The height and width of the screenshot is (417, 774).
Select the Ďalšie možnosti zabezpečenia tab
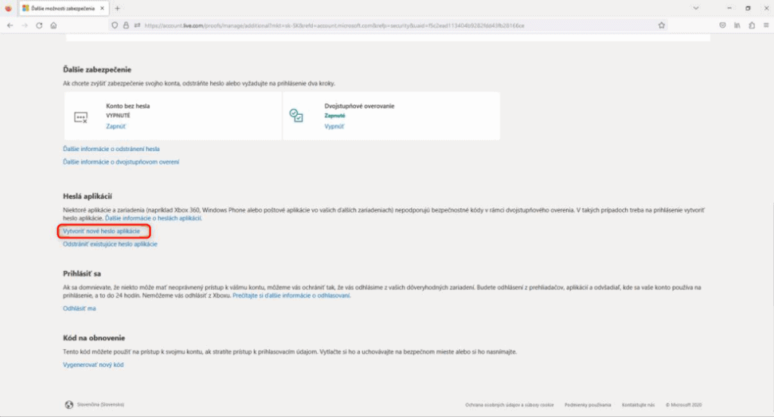60,8
